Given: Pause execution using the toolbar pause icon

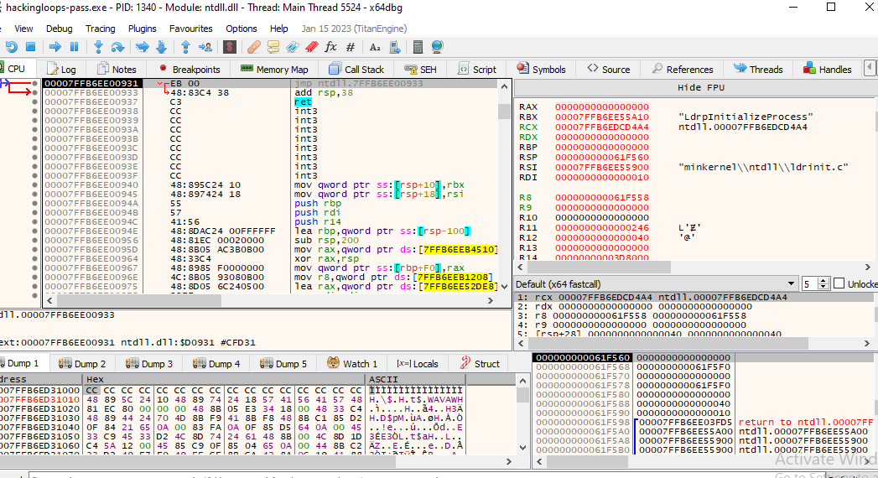Looking at the screenshot, I should pos(74,47).
